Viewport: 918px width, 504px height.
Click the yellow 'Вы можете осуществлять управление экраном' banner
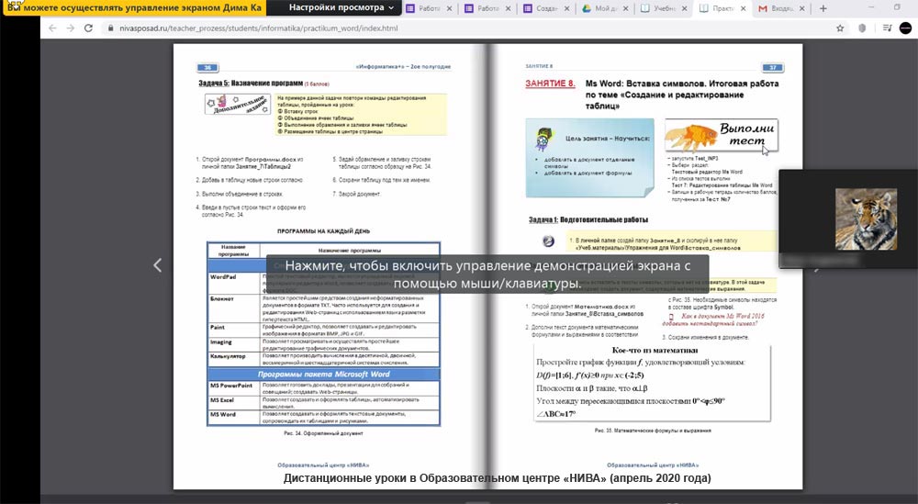click(133, 7)
